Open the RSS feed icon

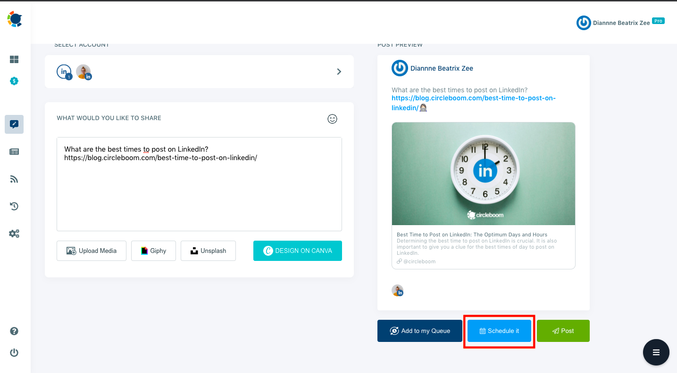14,179
